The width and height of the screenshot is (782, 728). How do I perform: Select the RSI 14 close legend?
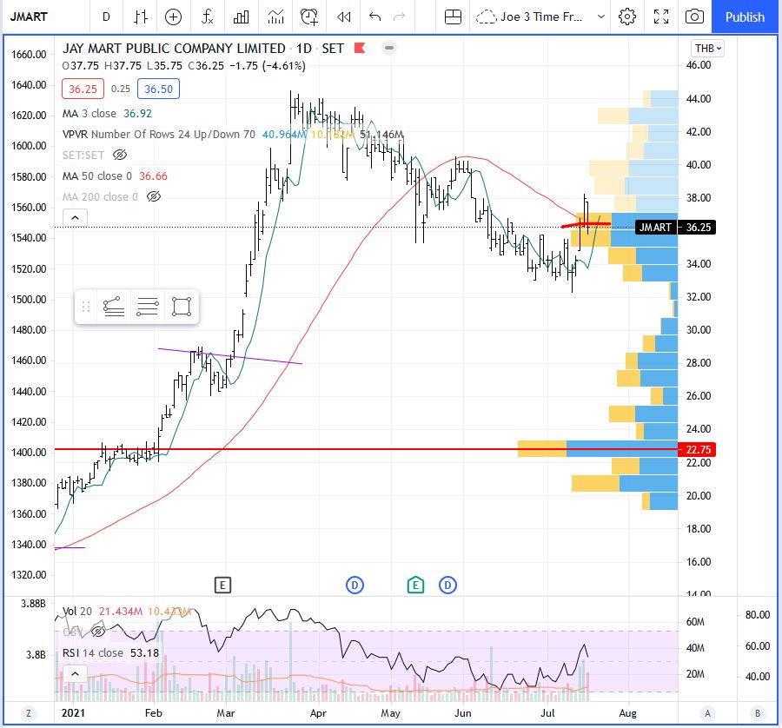[110, 652]
